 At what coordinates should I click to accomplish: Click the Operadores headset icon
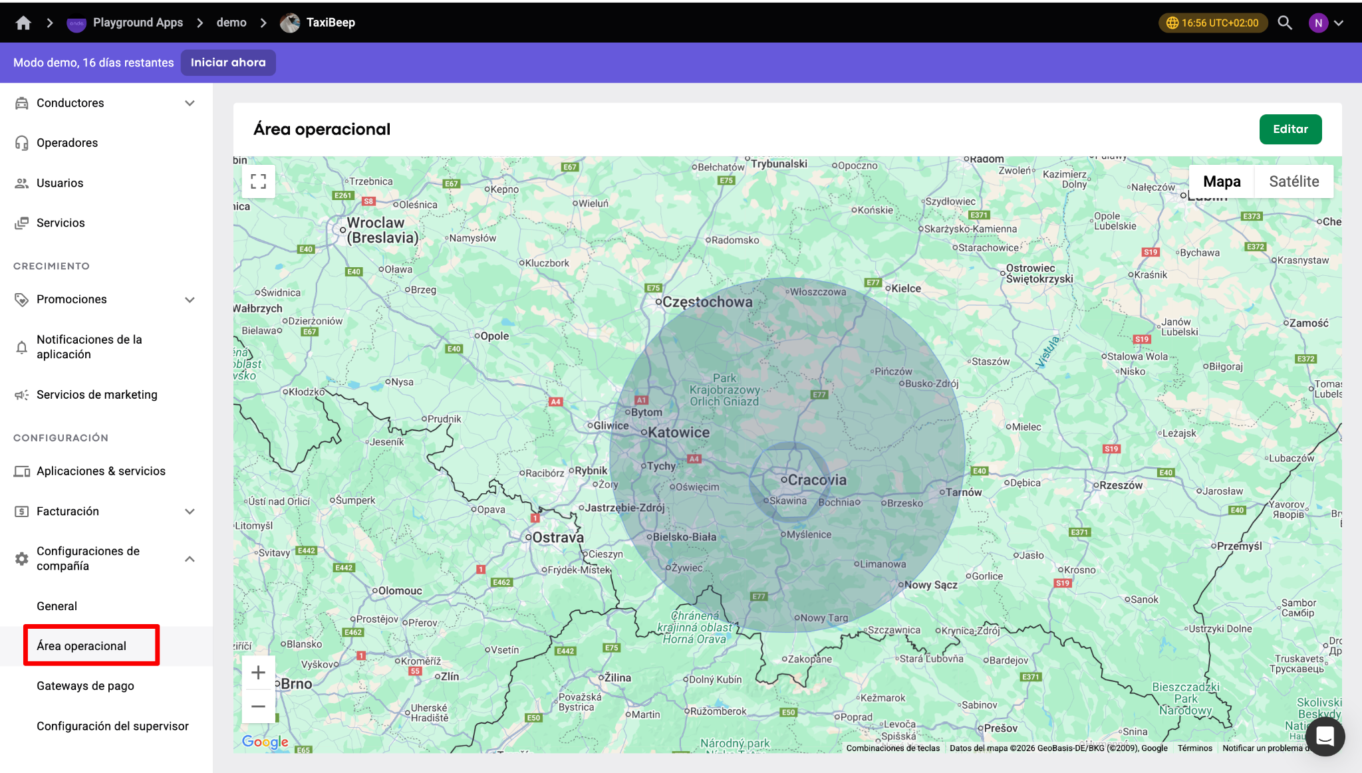pyautogui.click(x=22, y=143)
